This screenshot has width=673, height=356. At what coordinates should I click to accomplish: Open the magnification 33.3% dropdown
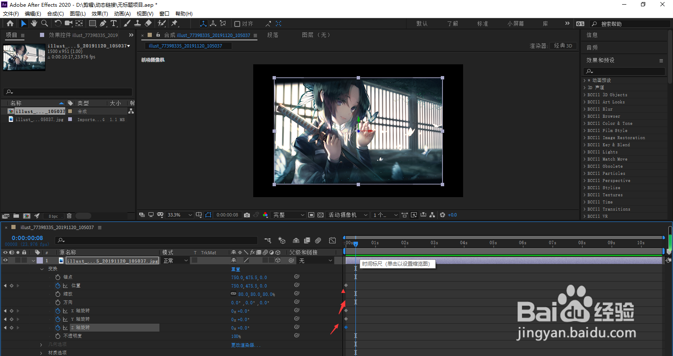pyautogui.click(x=180, y=215)
